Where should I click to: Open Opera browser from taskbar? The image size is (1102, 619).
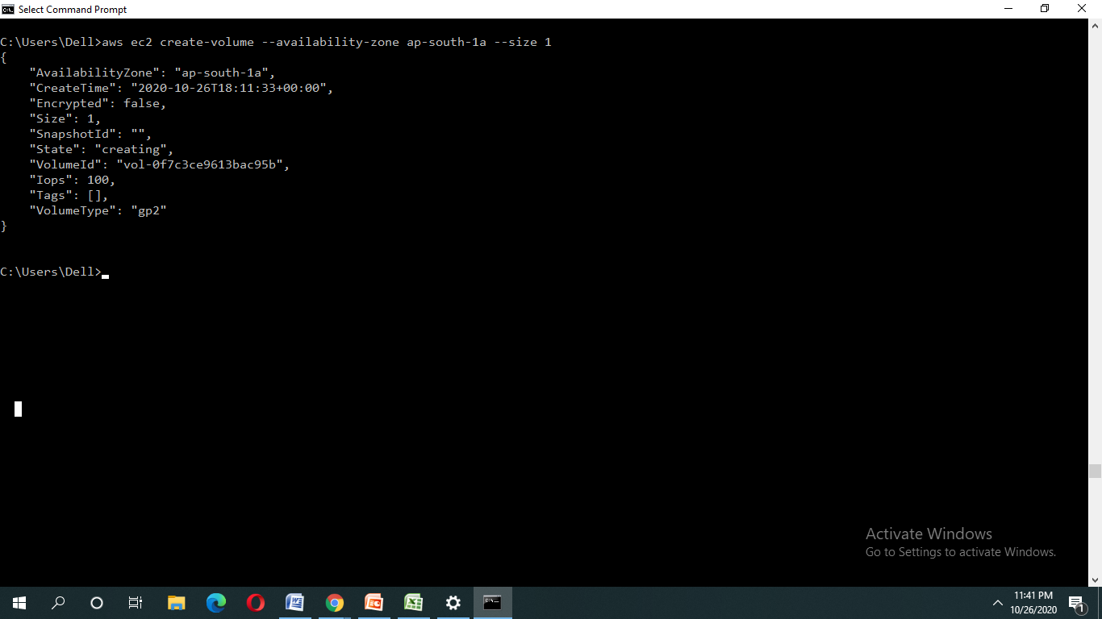pos(255,603)
